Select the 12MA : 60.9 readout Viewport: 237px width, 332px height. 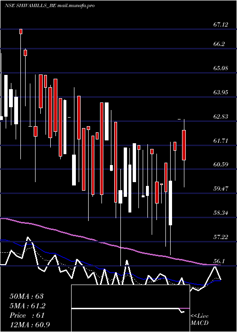(x=30, y=325)
